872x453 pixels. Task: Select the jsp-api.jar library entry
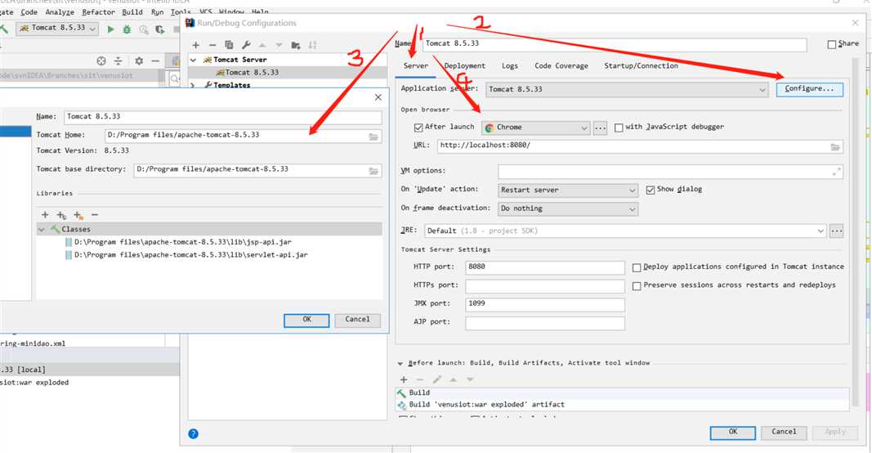tap(183, 243)
